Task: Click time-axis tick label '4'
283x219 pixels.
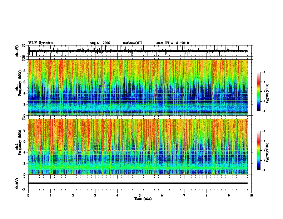Action: [118, 195]
